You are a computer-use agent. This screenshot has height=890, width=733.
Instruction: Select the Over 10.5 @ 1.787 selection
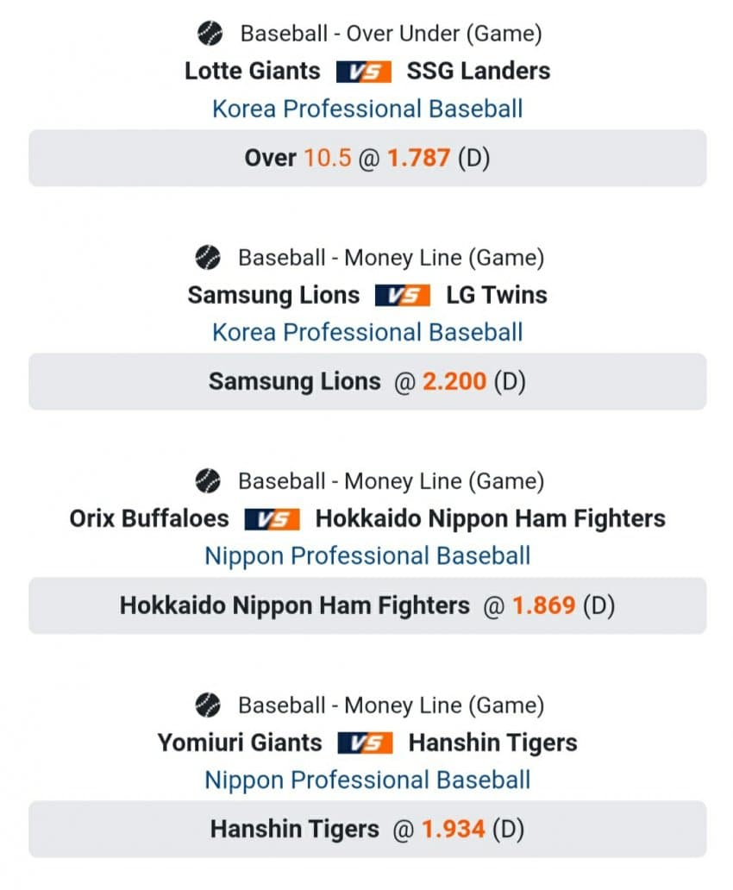[x=367, y=159]
